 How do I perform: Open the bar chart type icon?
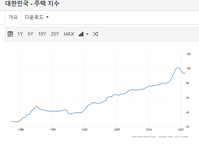(x=81, y=34)
